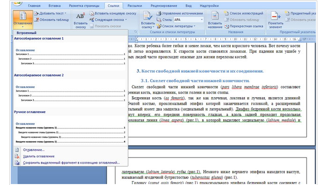Open the Стиль APA combo box
The image size is (330, 185).
[x=189, y=20]
